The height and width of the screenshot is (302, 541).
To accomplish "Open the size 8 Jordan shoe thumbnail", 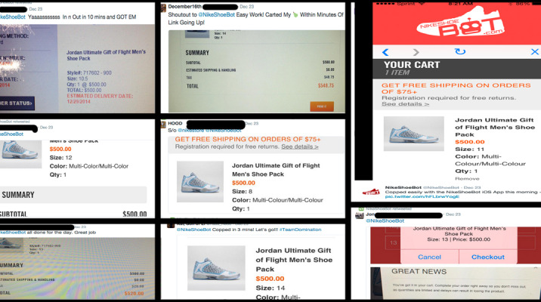I will click(199, 181).
